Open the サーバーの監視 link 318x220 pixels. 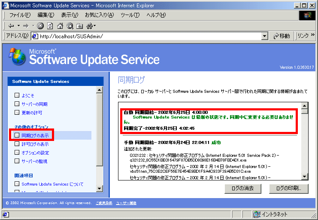tap(34, 161)
